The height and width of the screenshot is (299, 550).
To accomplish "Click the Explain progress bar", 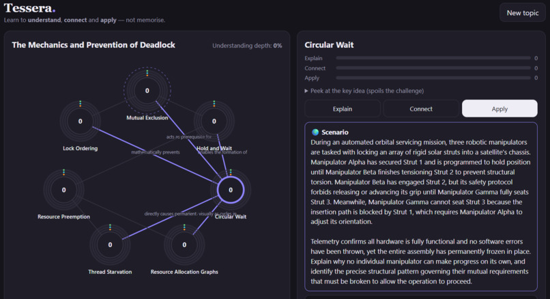I will click(433, 58).
